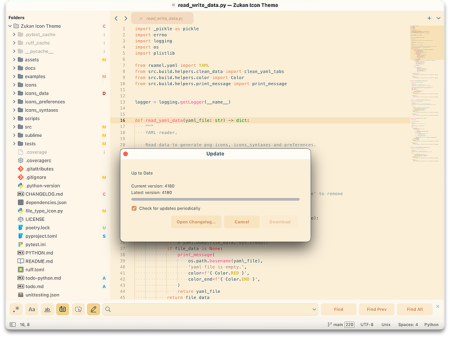Click poetry.lock file icon
This screenshot has width=450, height=338.
(x=21, y=228)
